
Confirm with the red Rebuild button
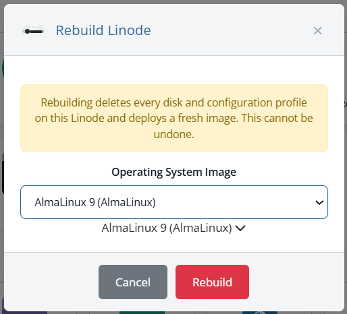pyautogui.click(x=212, y=282)
